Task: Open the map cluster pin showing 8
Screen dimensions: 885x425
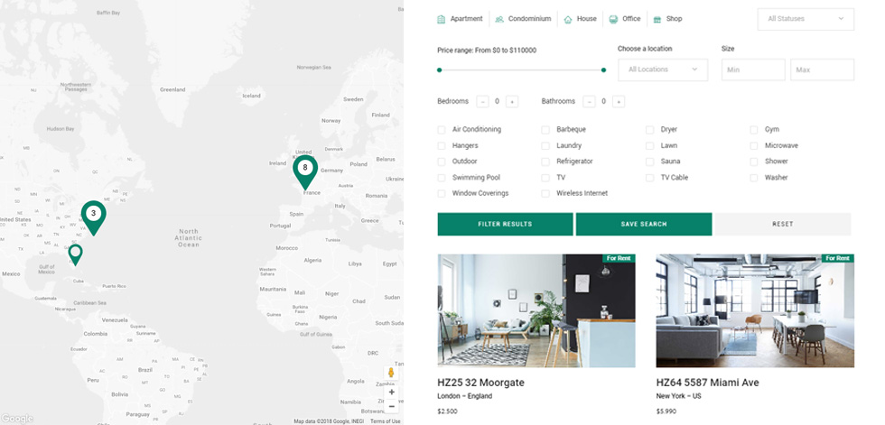Action: click(x=305, y=172)
